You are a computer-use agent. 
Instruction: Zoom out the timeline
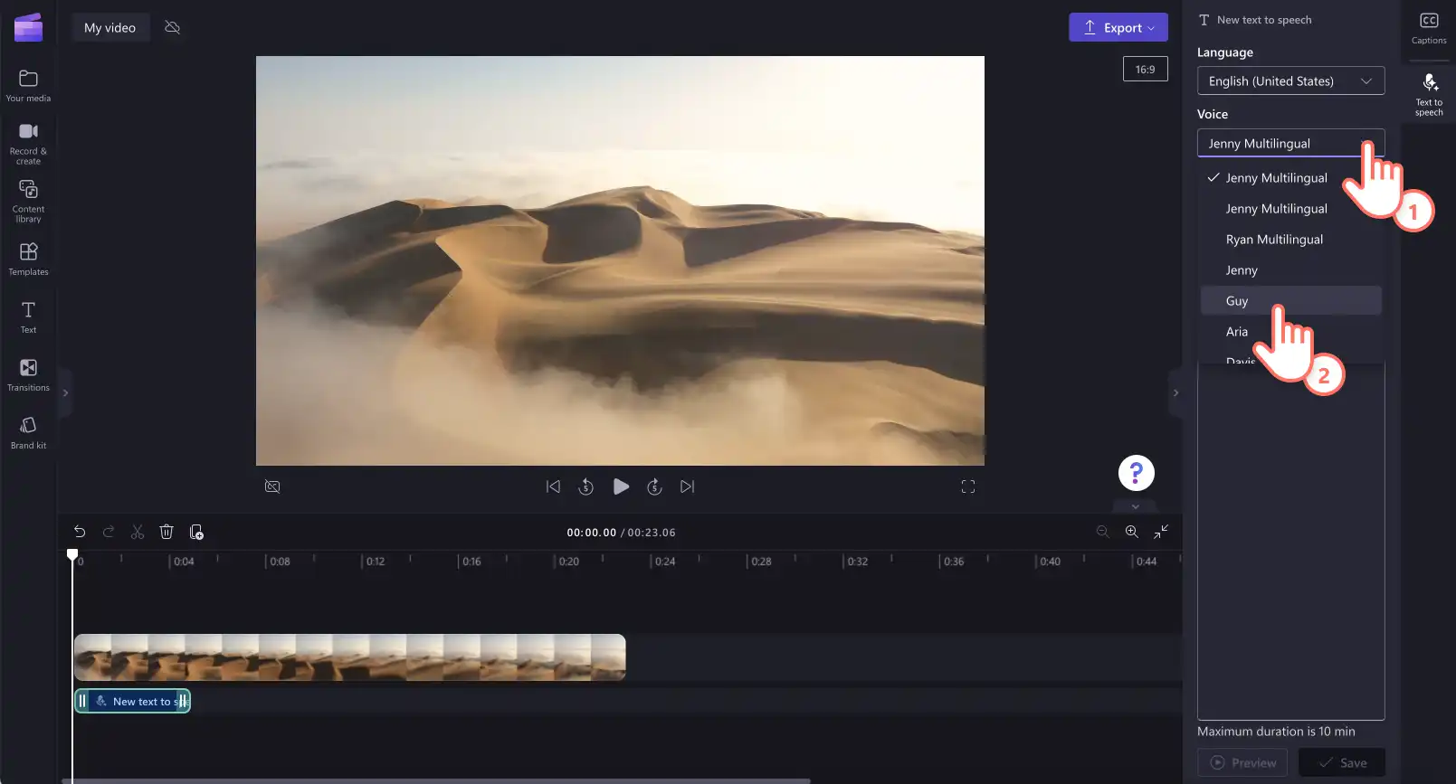(x=1102, y=532)
